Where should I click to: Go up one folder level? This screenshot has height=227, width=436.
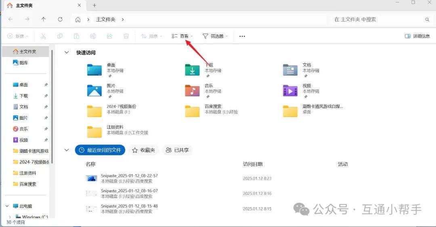(x=43, y=19)
